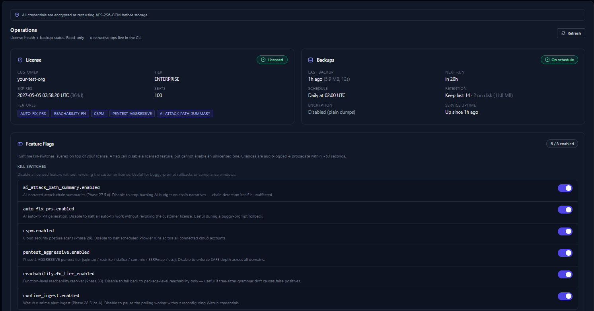This screenshot has height=311, width=594.
Task: Click the PENTEST_AGGRESSIVE feature tag
Action: tap(132, 114)
